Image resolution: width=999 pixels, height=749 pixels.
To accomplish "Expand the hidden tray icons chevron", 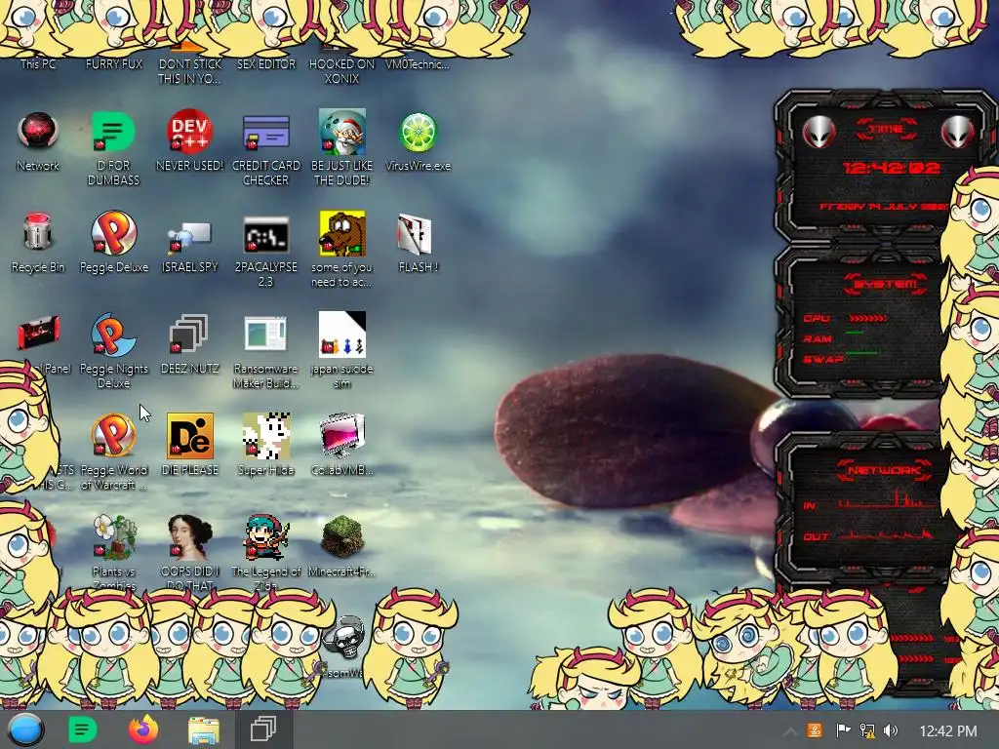I will pyautogui.click(x=790, y=731).
